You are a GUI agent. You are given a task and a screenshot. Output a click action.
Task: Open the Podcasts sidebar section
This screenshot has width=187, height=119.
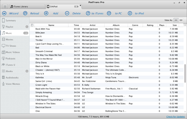[15, 58]
